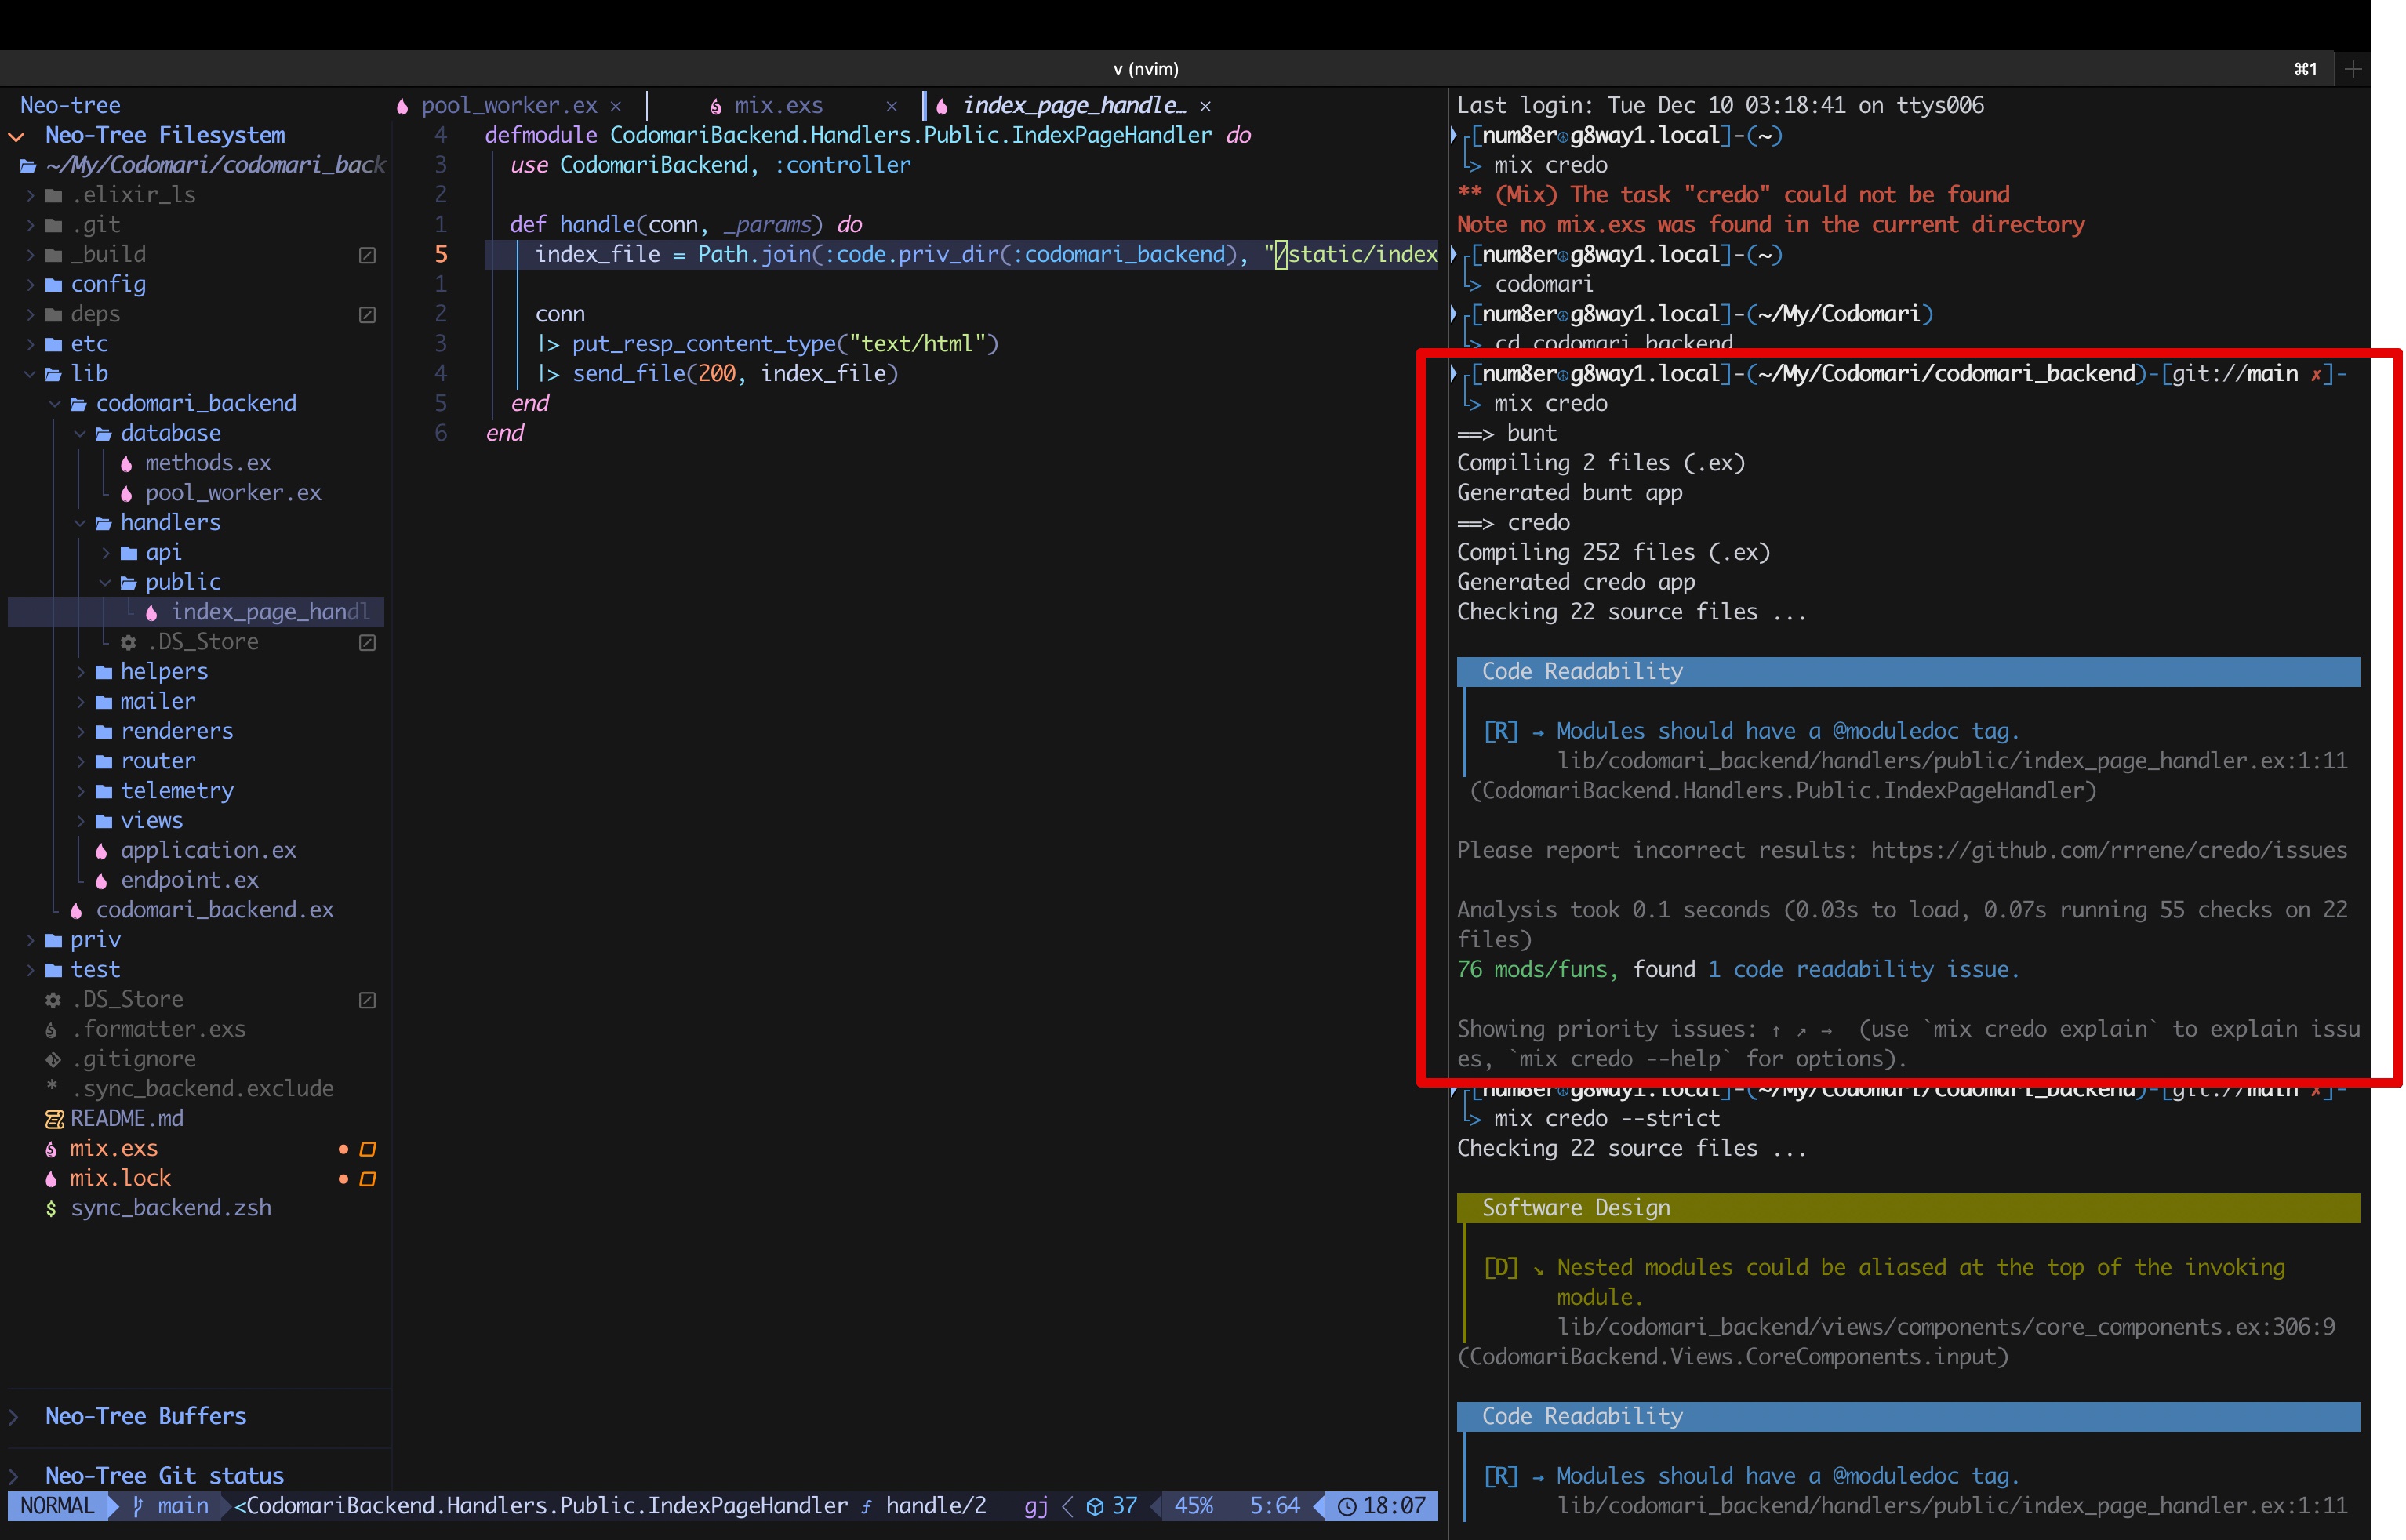Click the mailer folder icon
2406x1540 pixels.
104,702
